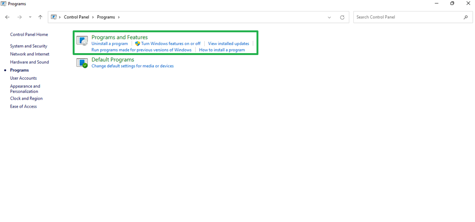Open Change default settings for media or devices
475x222 pixels.
click(133, 66)
